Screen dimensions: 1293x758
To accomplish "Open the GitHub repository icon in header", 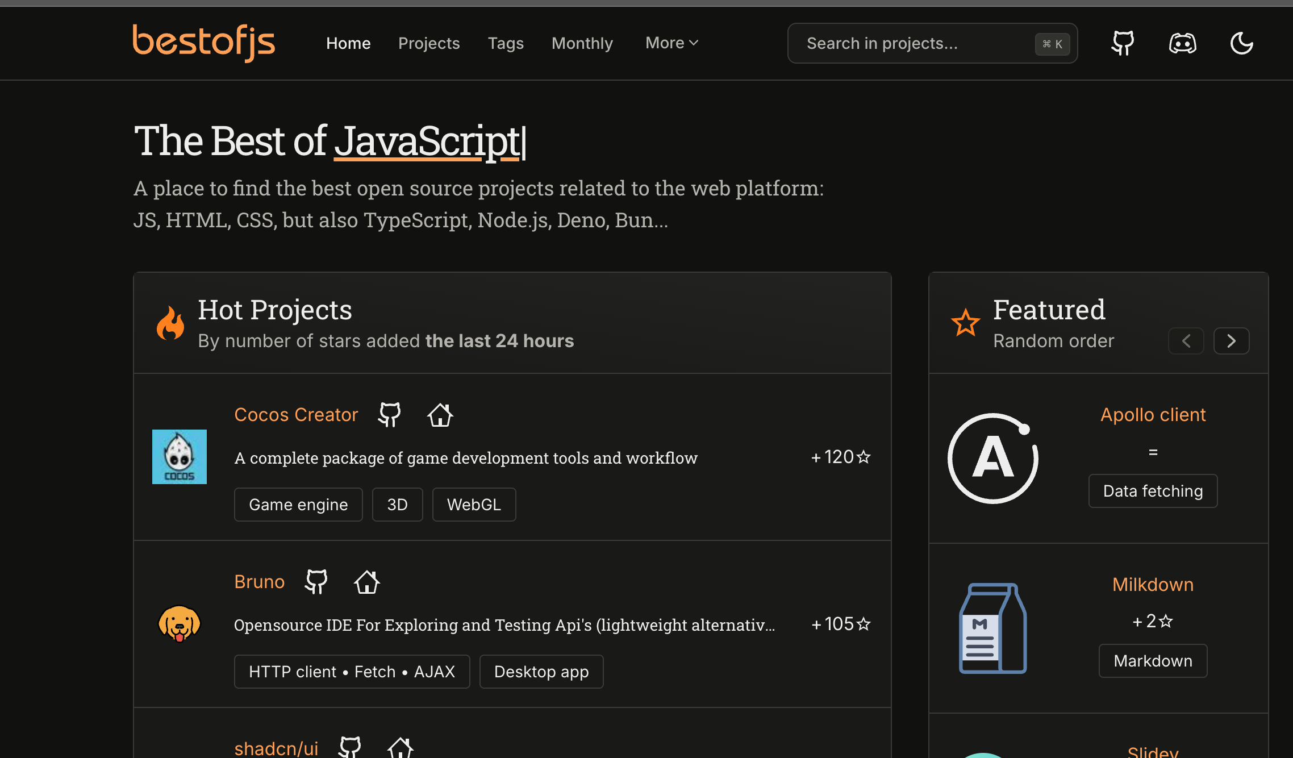I will pyautogui.click(x=1123, y=43).
